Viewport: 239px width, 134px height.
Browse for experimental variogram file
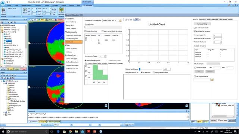point(120,20)
